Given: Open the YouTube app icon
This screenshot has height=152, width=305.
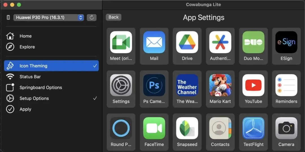Looking at the screenshot, I should pos(253,85).
